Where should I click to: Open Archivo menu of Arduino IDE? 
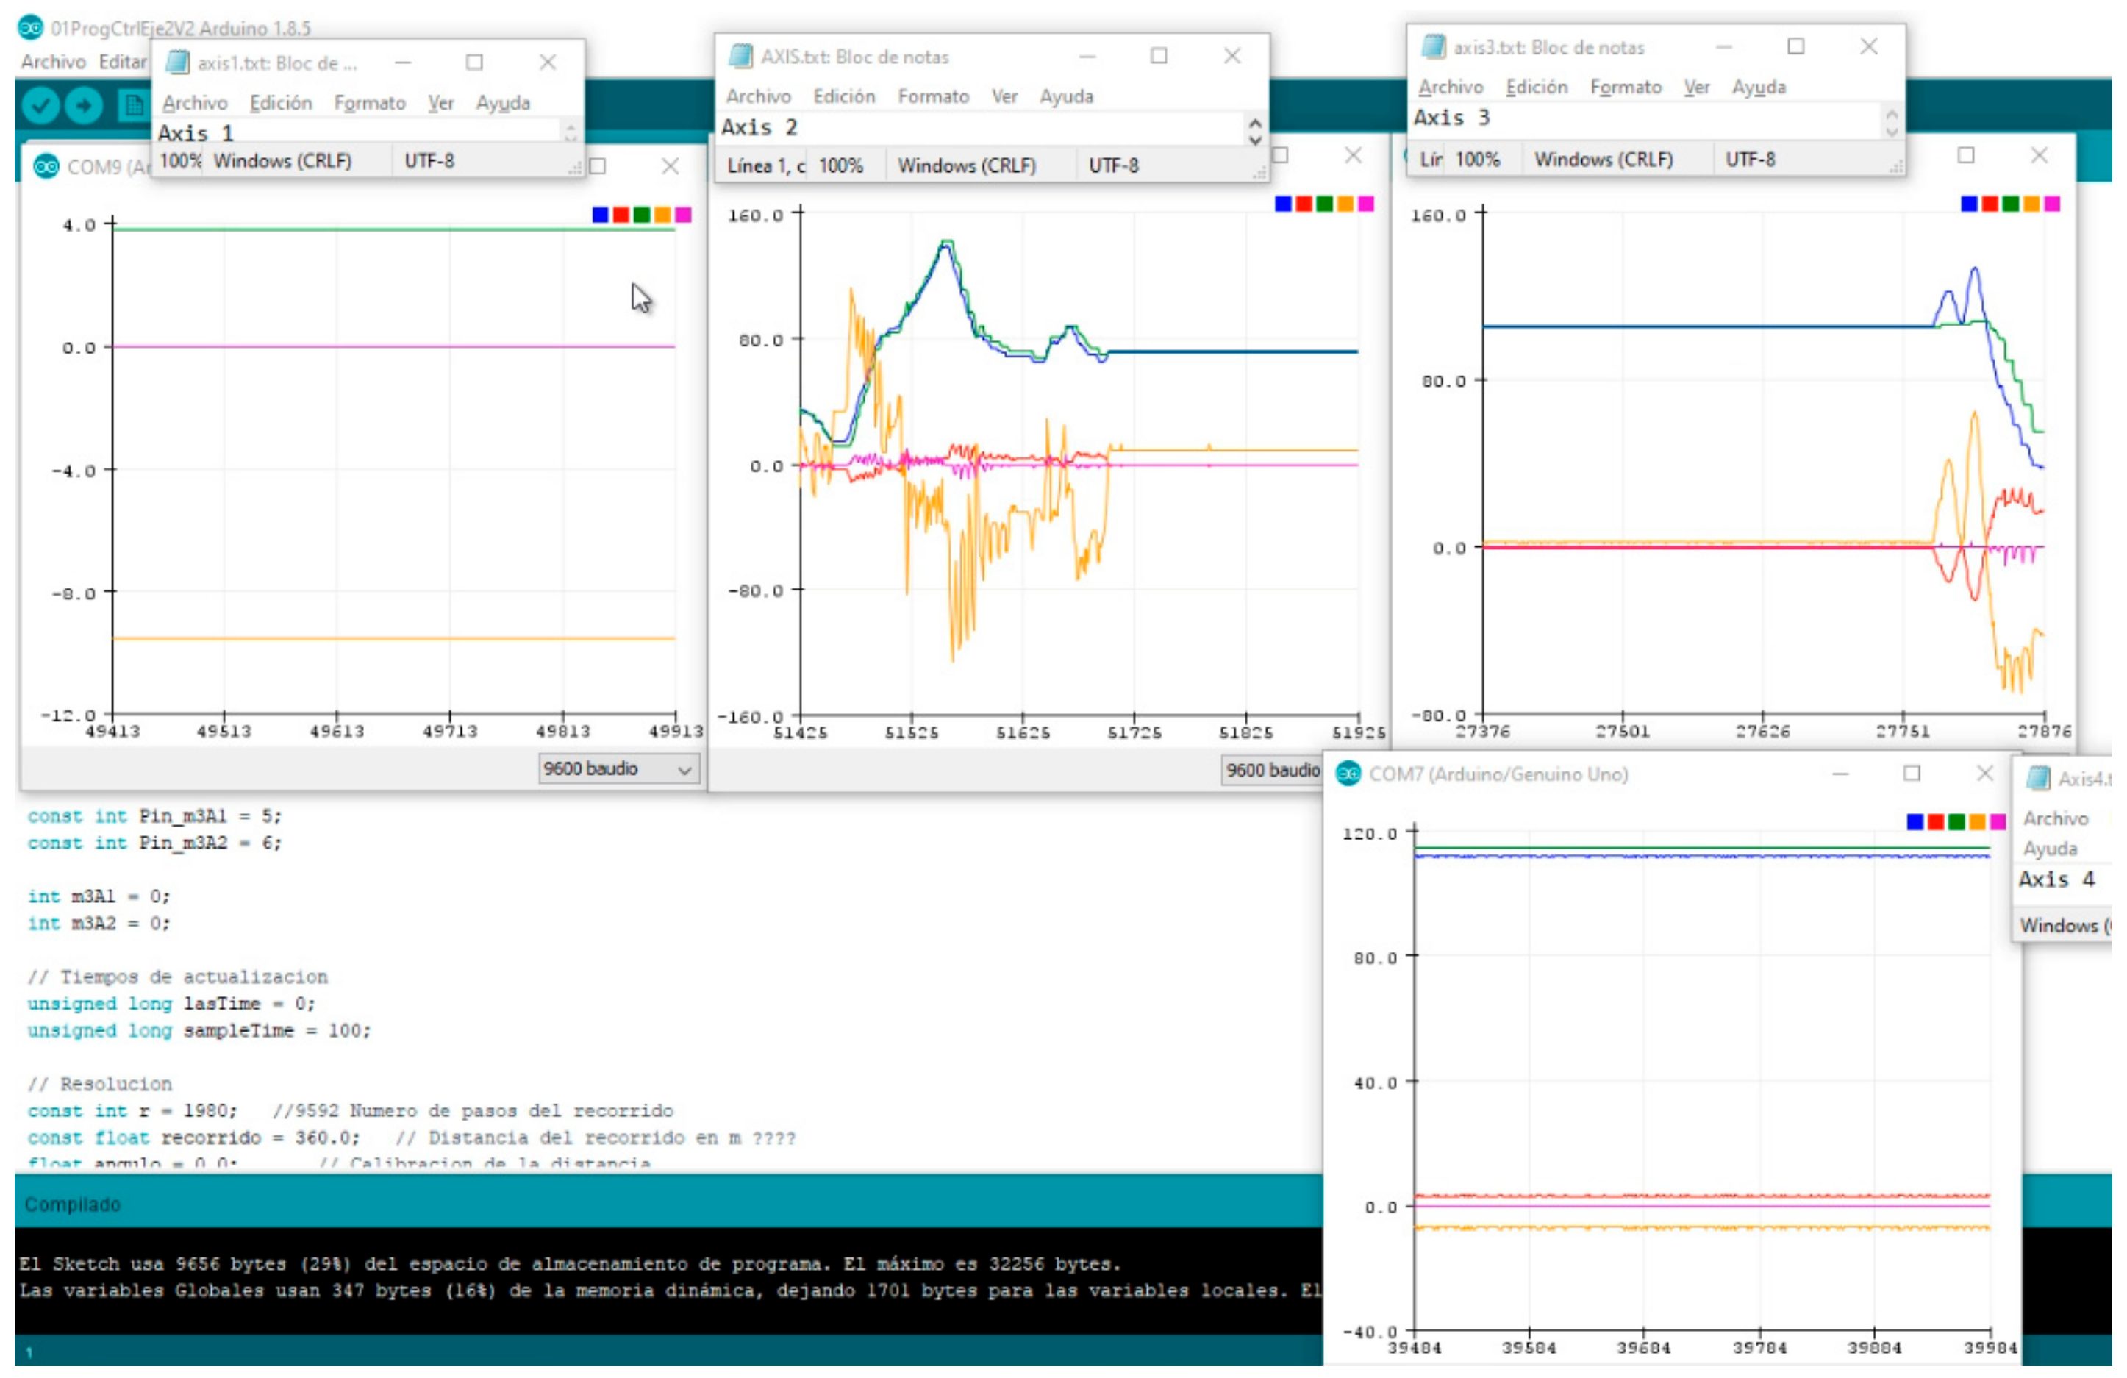(54, 62)
